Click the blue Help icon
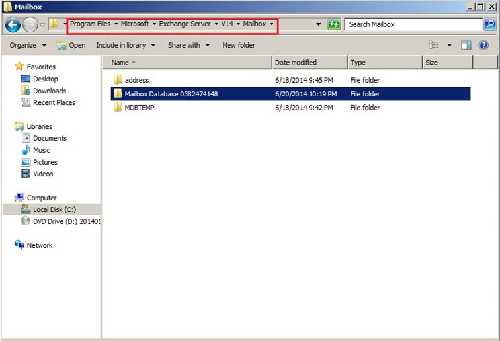Viewport: 500px width, 341px height. click(483, 45)
